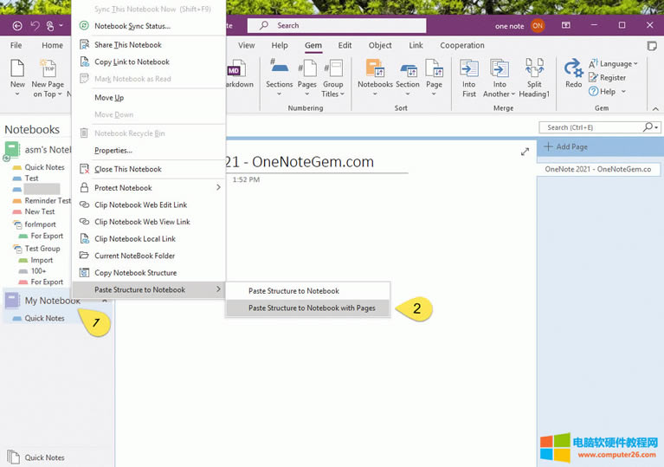Image resolution: width=664 pixels, height=467 pixels.
Task: Collapse My Notebook with the caret
Action: pos(105,301)
